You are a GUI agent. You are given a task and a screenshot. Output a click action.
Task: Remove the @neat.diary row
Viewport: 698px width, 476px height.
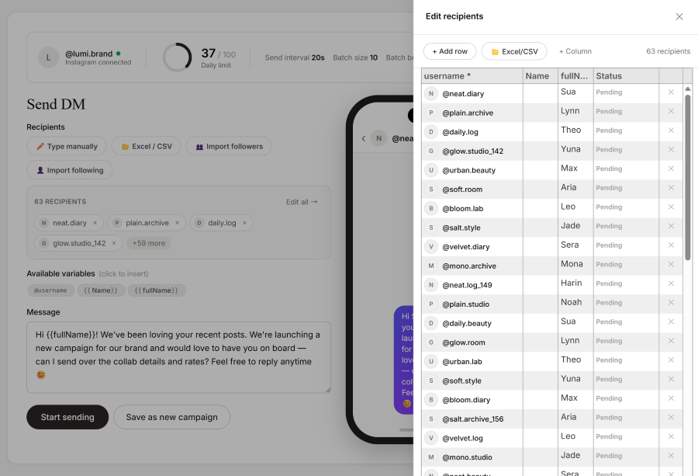pyautogui.click(x=671, y=92)
